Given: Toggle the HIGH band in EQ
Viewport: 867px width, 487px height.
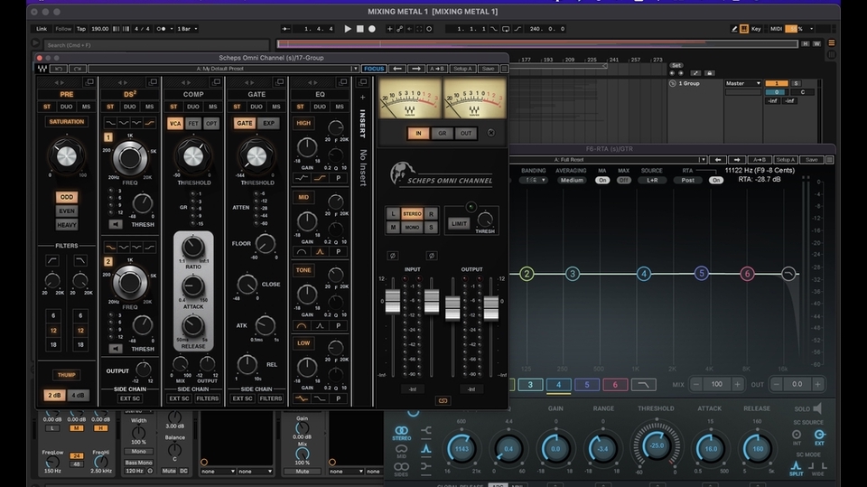Looking at the screenshot, I should tap(303, 123).
